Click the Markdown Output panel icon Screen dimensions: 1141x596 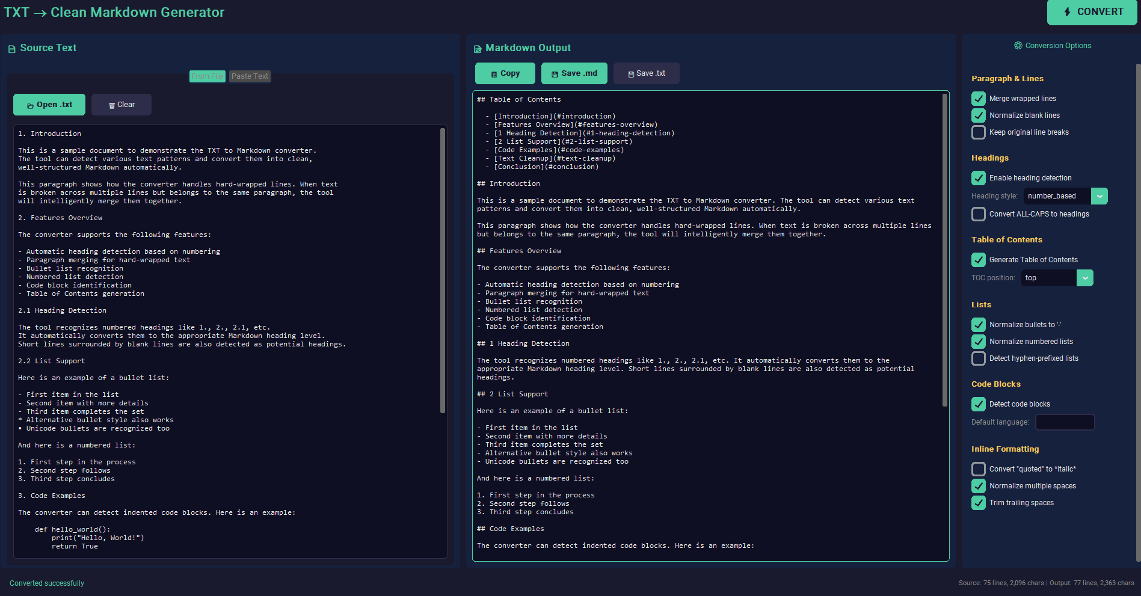(x=478, y=49)
